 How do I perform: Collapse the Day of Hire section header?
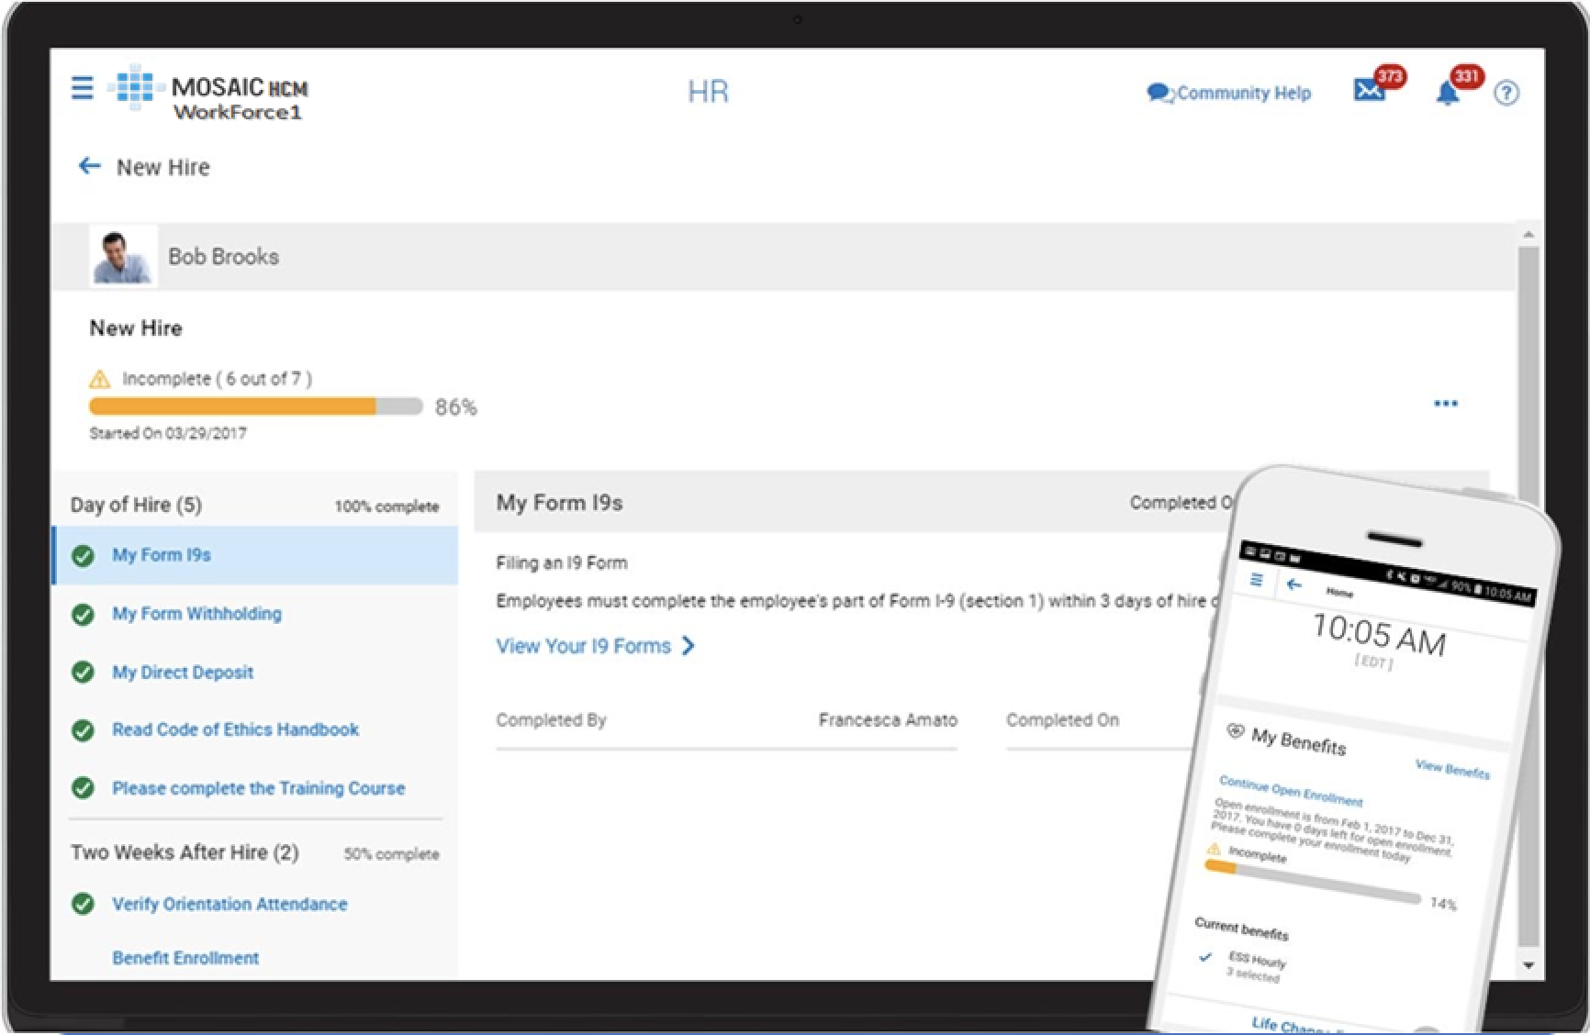(136, 505)
